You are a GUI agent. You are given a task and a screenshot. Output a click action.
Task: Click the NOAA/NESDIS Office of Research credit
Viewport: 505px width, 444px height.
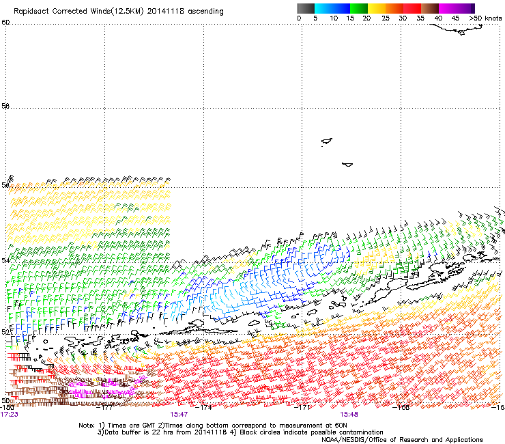pos(402,440)
